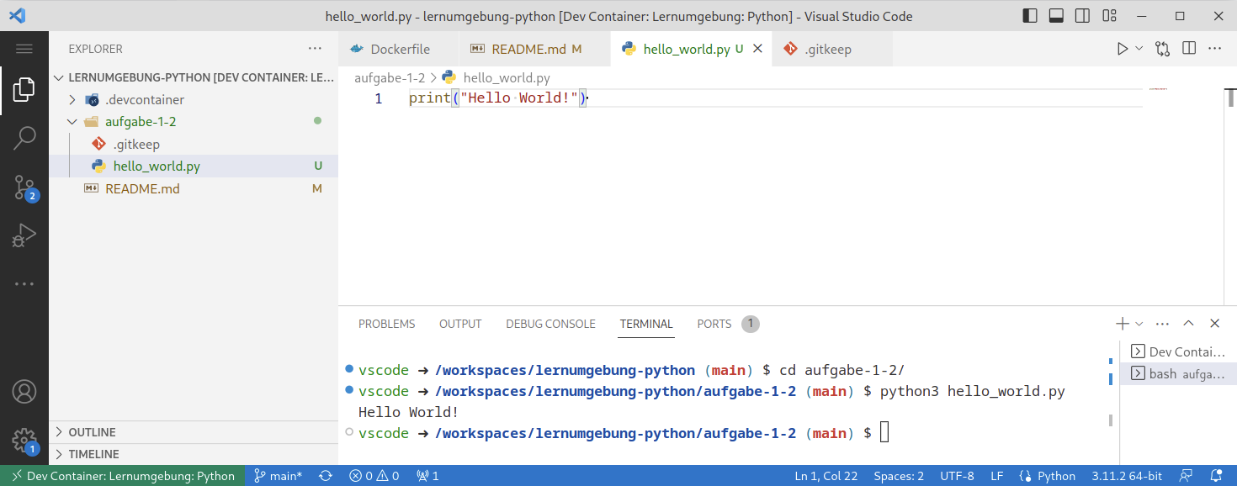Open Source Control view with 2 changes
Screen dimensions: 1237x486
(x=24, y=188)
